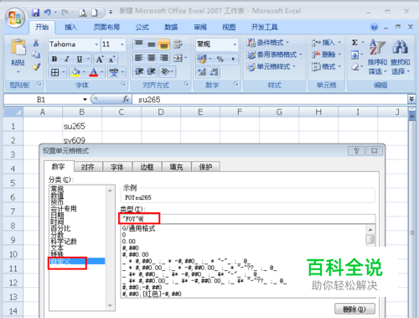The image size is (419, 318).
Task: Align text right
Action: click(163, 58)
